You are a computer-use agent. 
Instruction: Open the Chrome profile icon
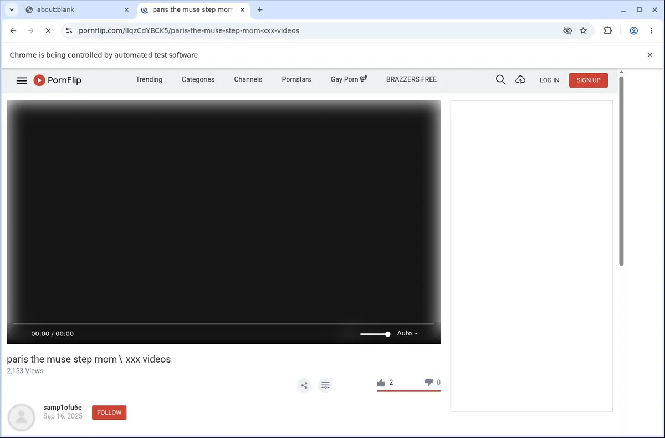point(633,31)
